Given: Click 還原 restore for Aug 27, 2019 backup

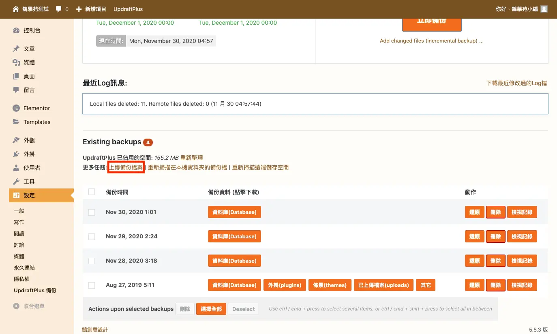Looking at the screenshot, I should 475,285.
